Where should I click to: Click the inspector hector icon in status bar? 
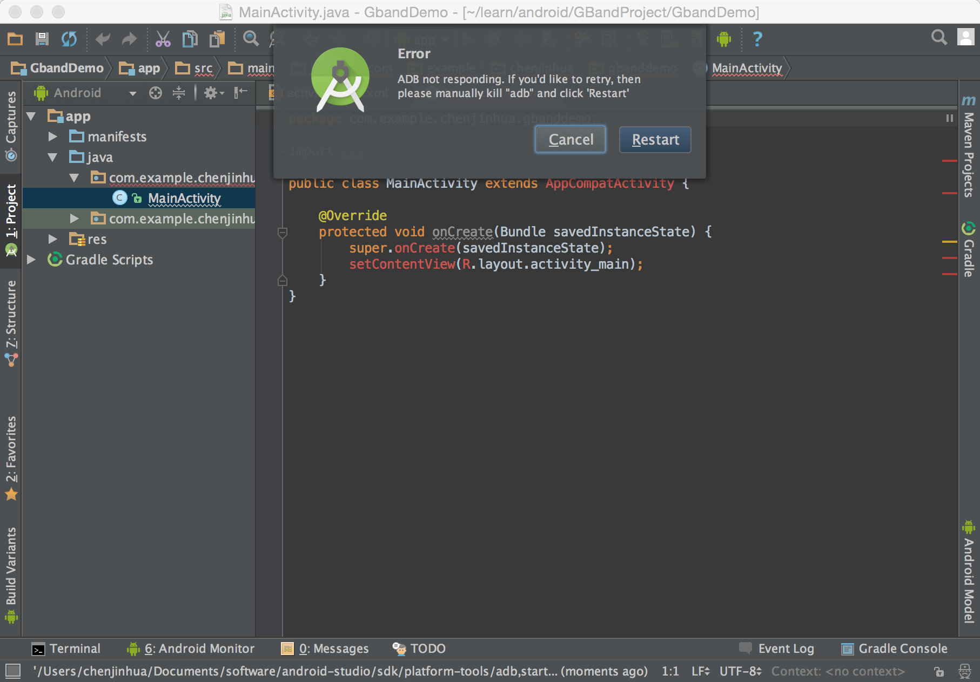pos(965,671)
